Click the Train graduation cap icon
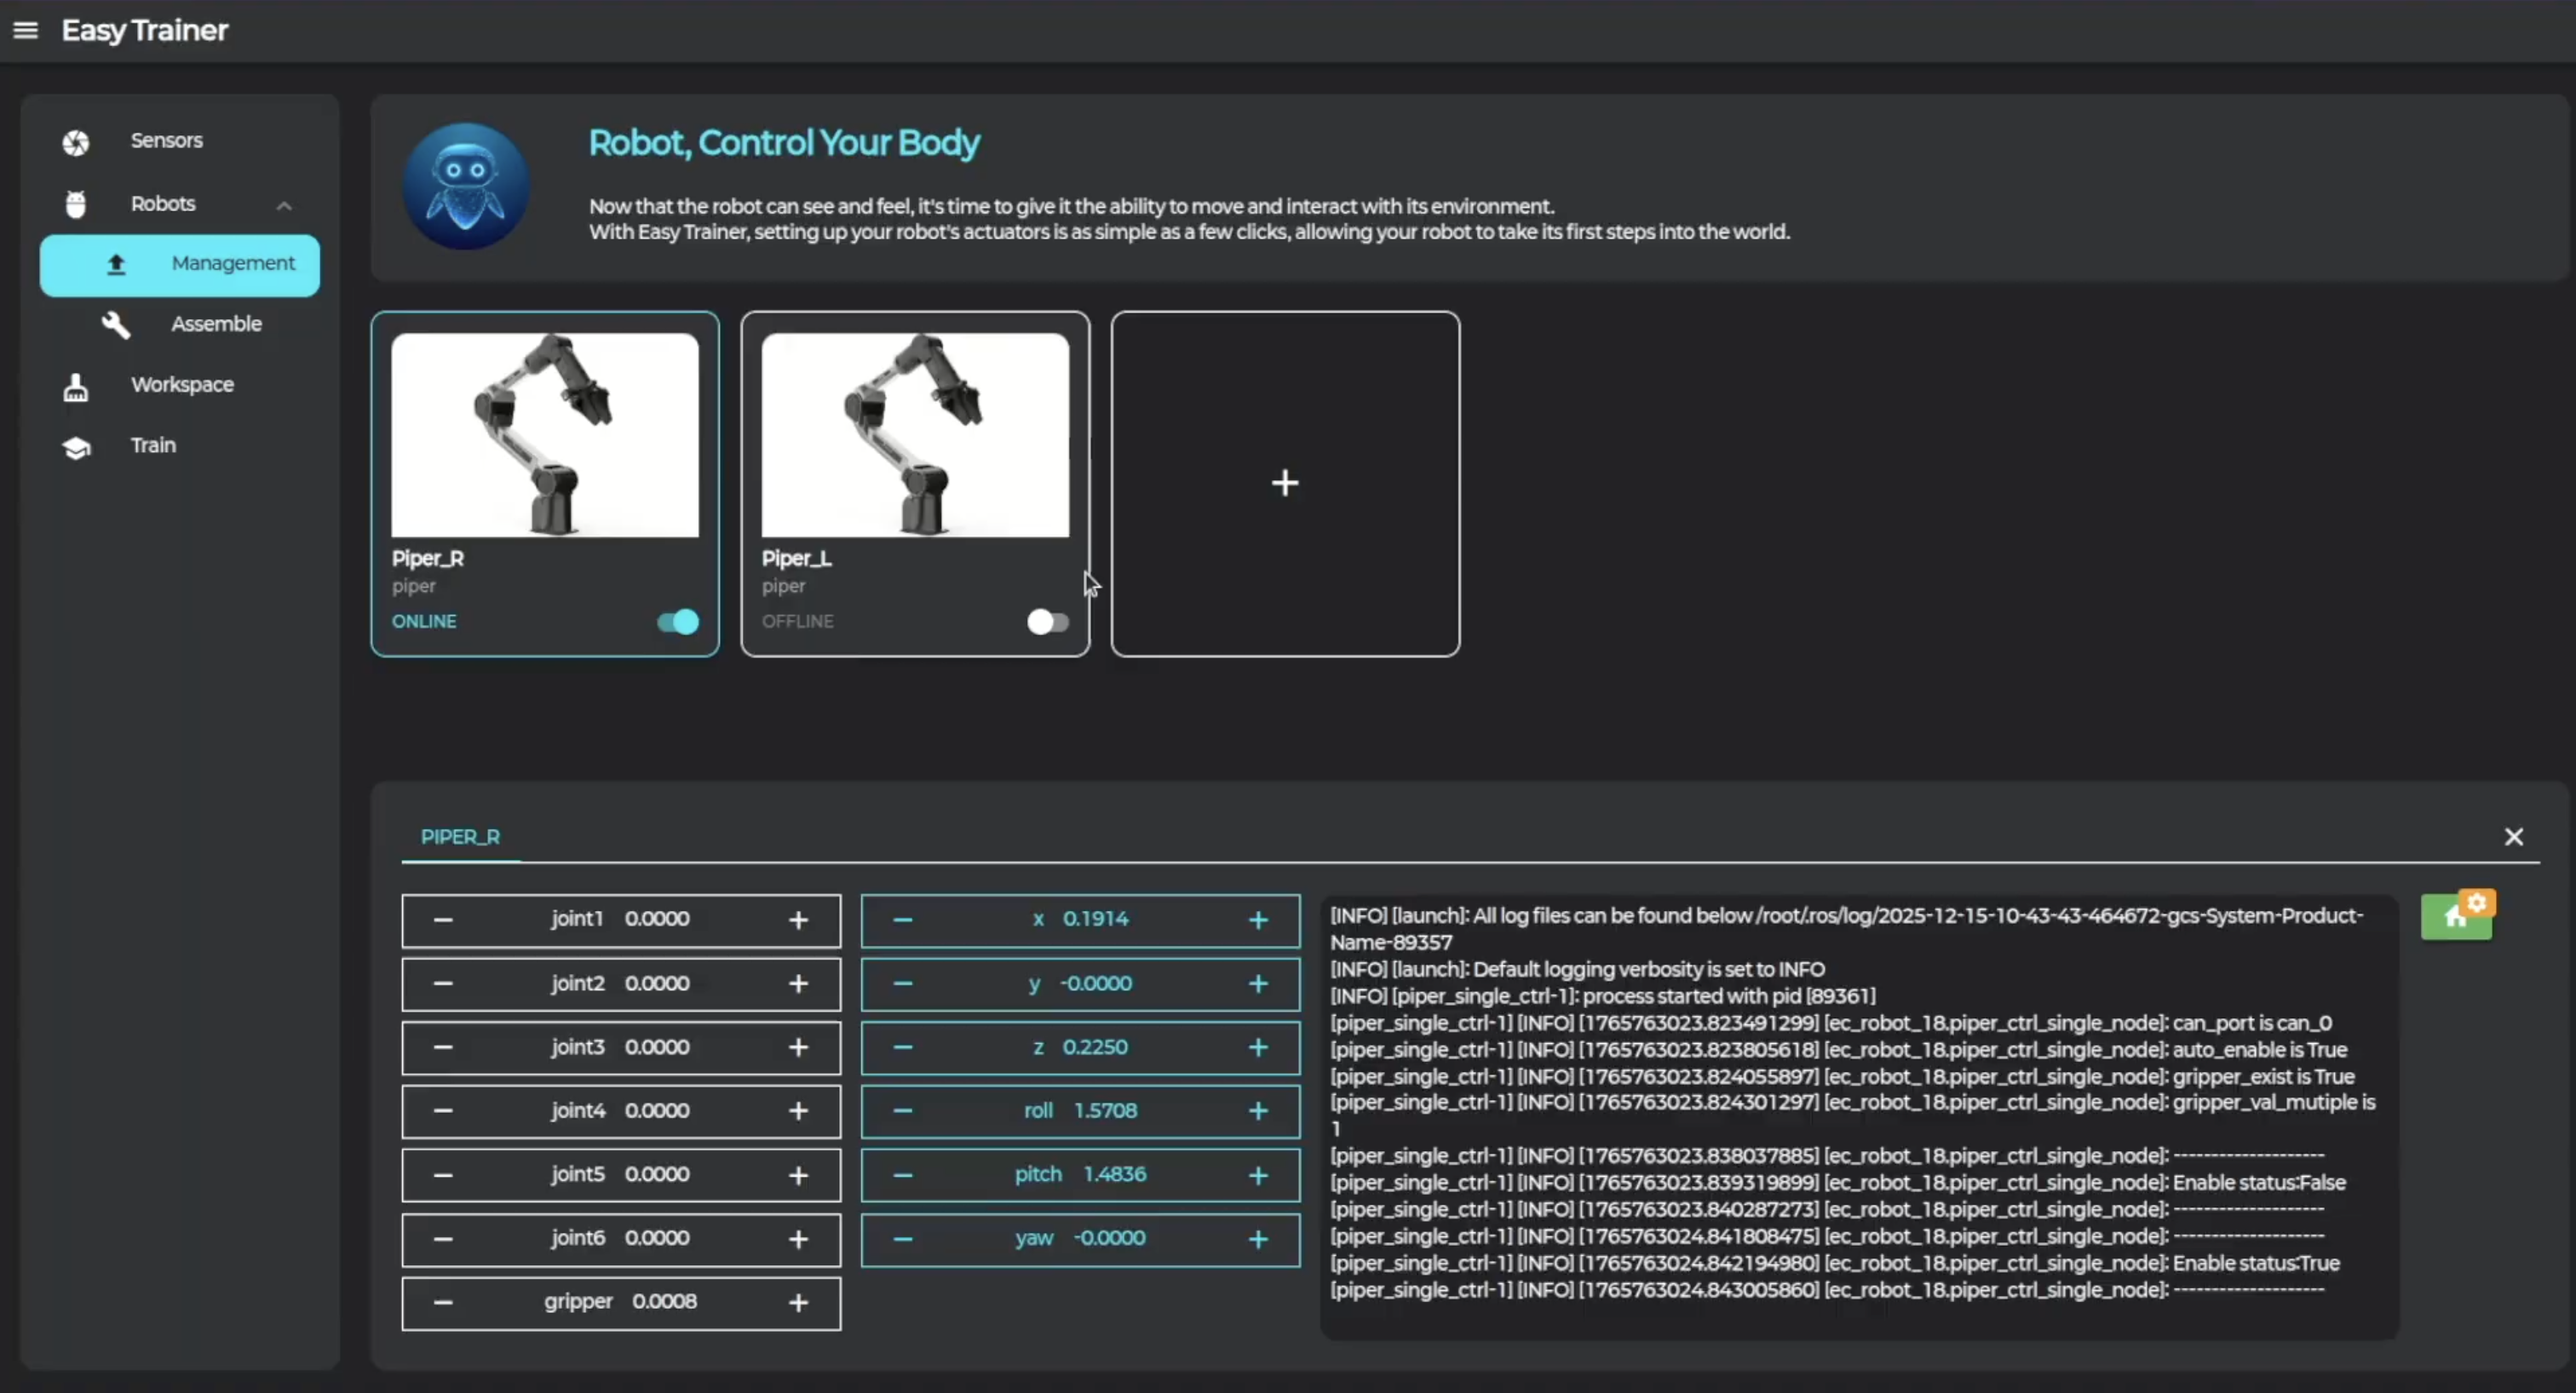The height and width of the screenshot is (1393, 2576). [x=76, y=447]
